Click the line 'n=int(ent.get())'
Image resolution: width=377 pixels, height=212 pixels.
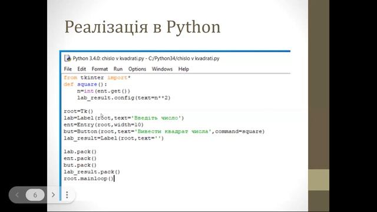(104, 91)
